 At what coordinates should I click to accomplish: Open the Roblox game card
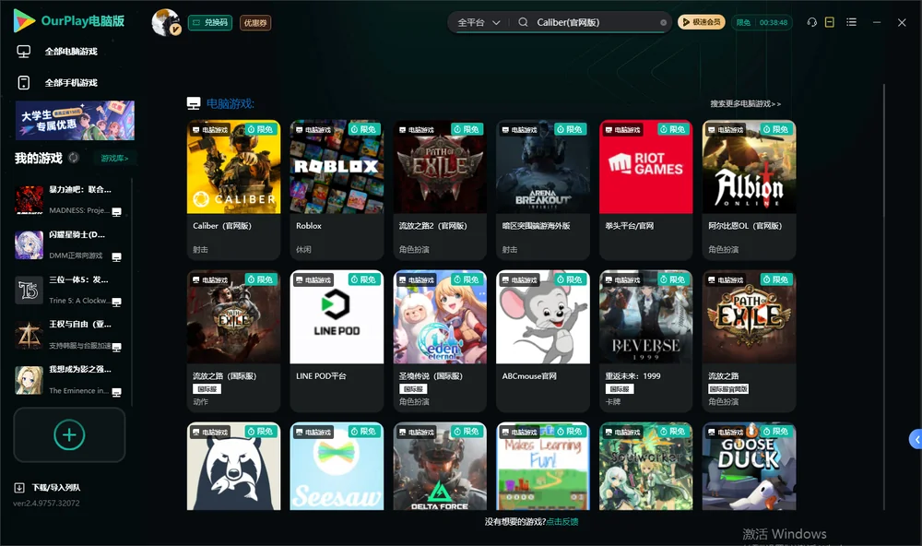tap(337, 190)
